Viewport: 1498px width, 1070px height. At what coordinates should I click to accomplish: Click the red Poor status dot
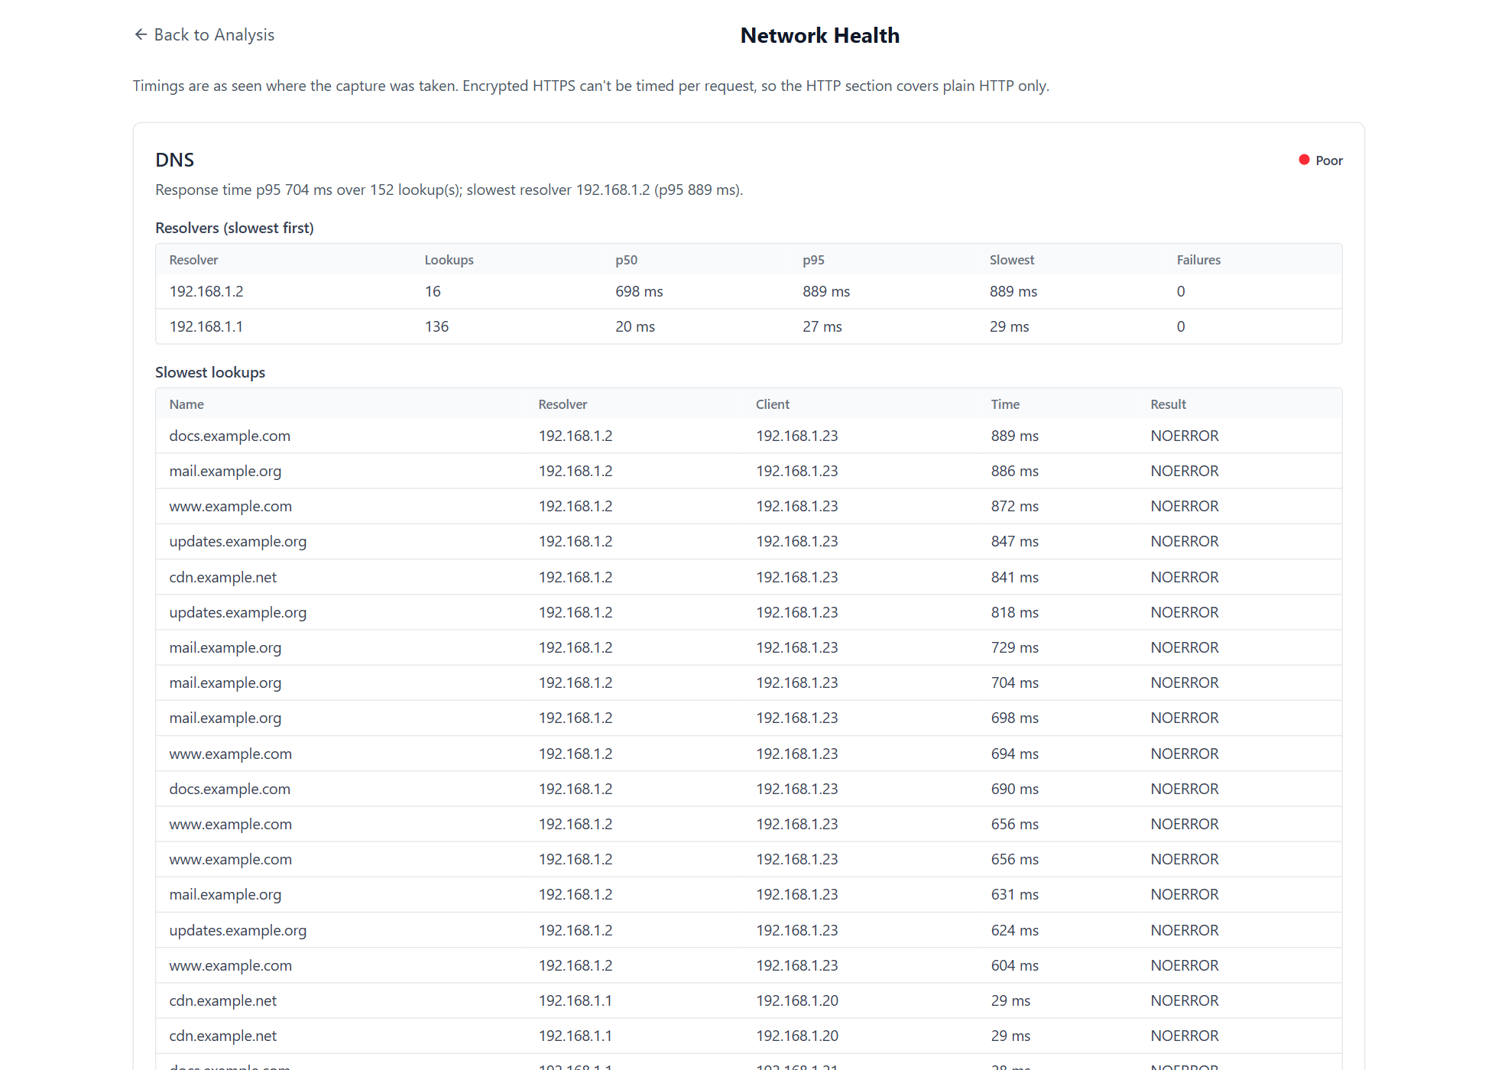tap(1304, 160)
